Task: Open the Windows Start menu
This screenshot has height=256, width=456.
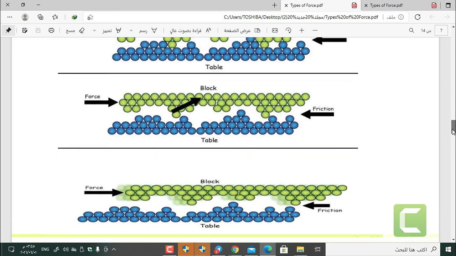Action: (x=448, y=249)
